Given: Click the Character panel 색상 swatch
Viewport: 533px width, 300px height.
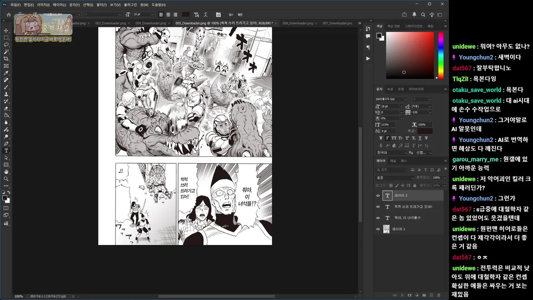Looking at the screenshot, I should pyautogui.click(x=425, y=131).
